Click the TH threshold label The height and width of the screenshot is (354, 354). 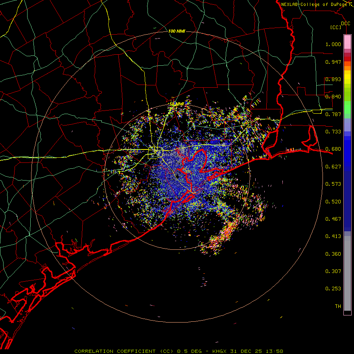click(338, 306)
